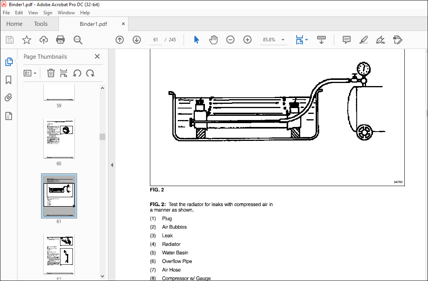
Task: Open Page Thumbnails sidebar icon
Action: pos(9,62)
